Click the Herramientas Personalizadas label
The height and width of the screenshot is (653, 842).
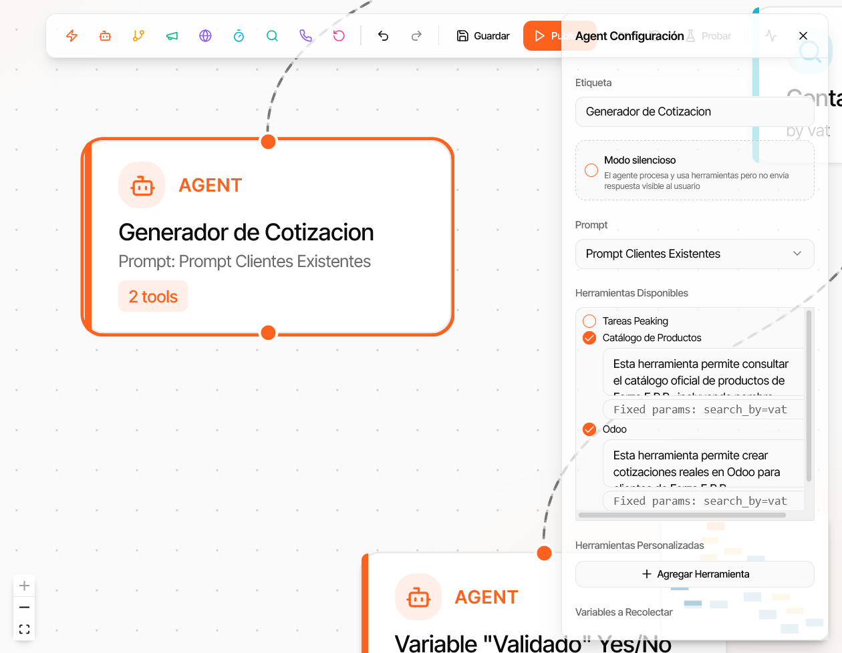pos(640,546)
